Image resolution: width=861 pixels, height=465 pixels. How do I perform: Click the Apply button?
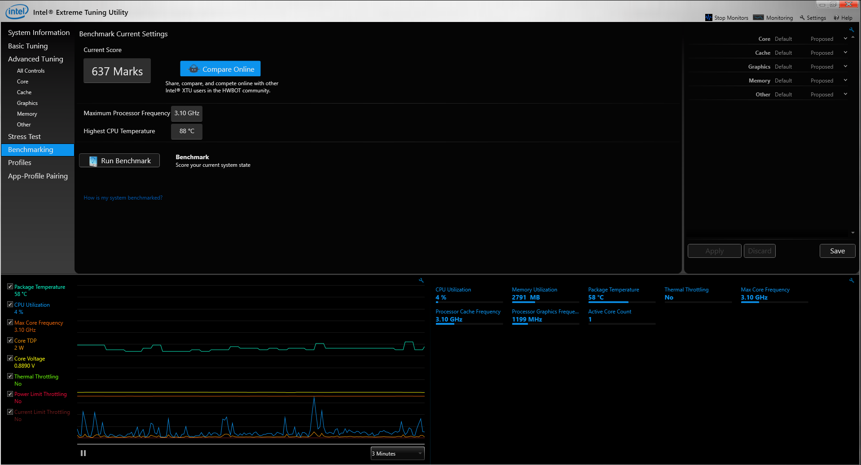pos(714,251)
